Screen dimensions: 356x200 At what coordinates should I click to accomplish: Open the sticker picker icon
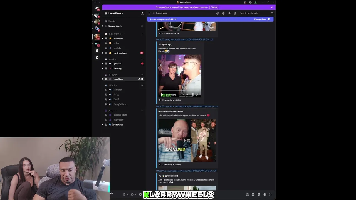(259, 194)
